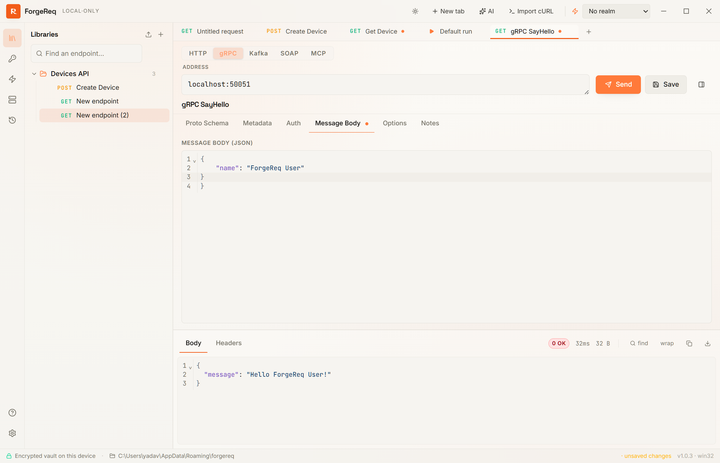Open the Get Device request tab
This screenshot has width=720, height=463.
(377, 32)
